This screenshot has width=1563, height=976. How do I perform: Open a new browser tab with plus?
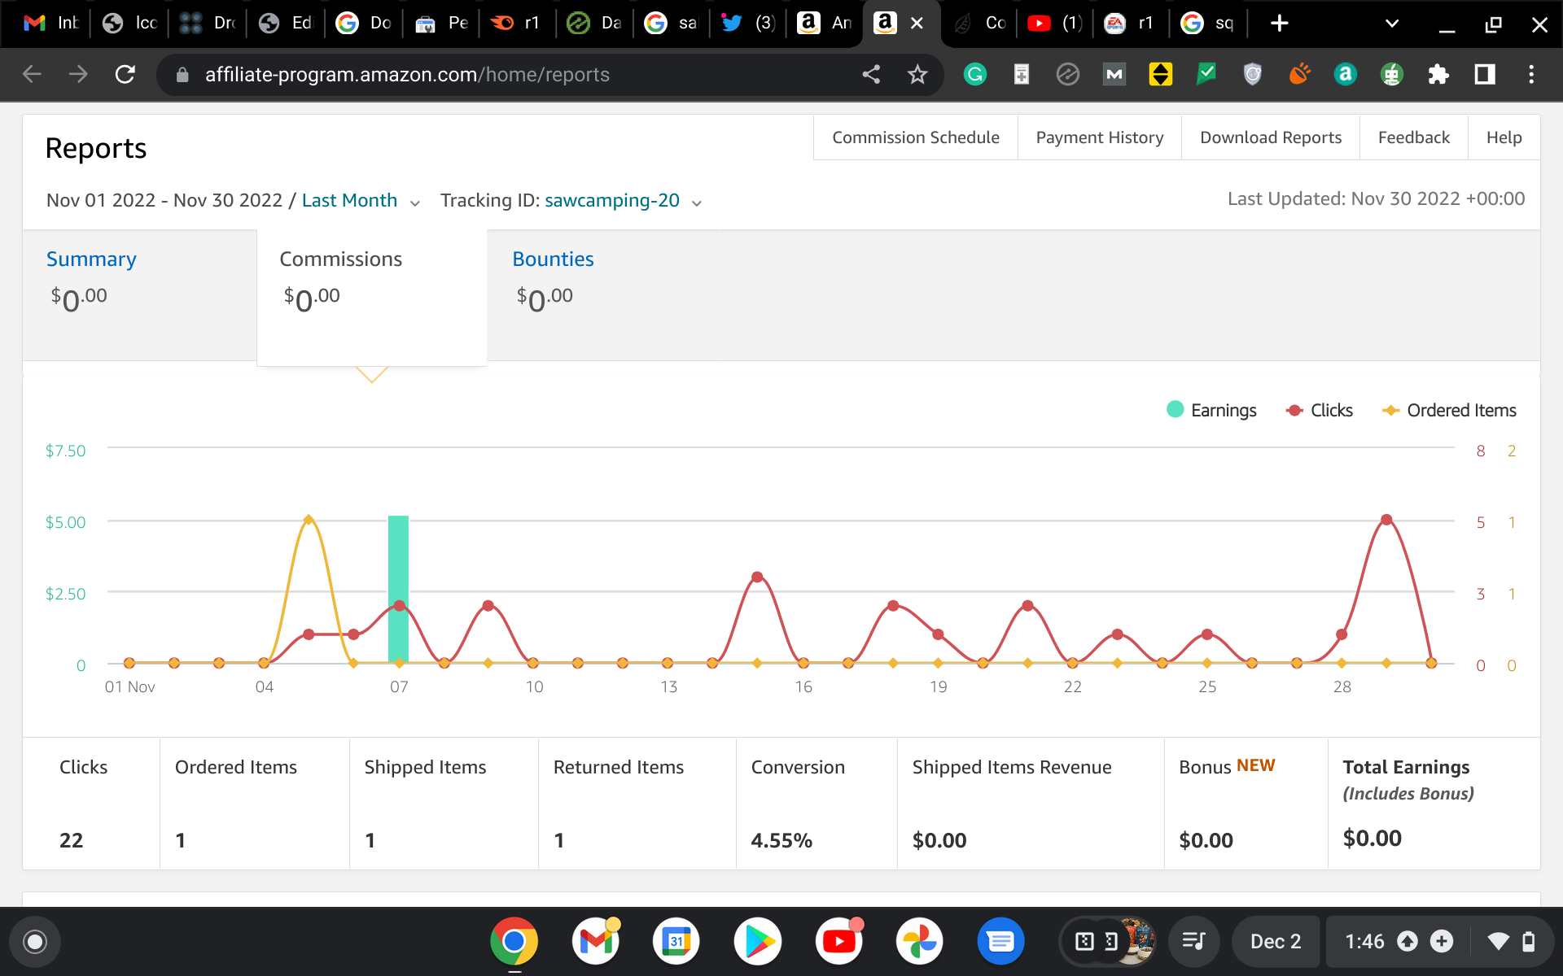pyautogui.click(x=1279, y=24)
